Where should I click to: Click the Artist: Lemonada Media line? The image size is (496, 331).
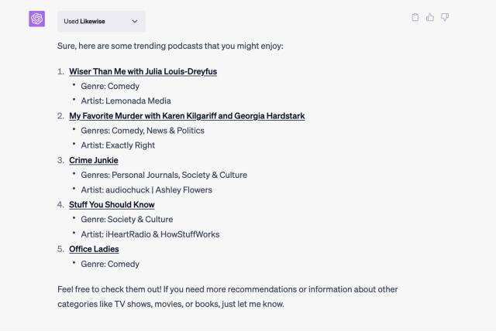[x=126, y=101]
